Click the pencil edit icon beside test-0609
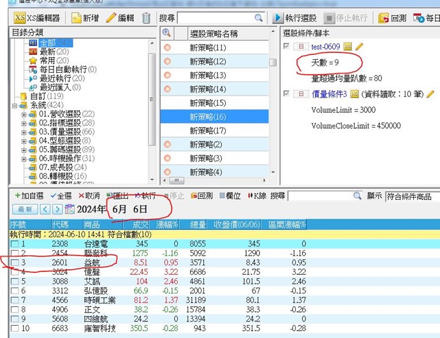The height and width of the screenshot is (338, 440). (359, 47)
